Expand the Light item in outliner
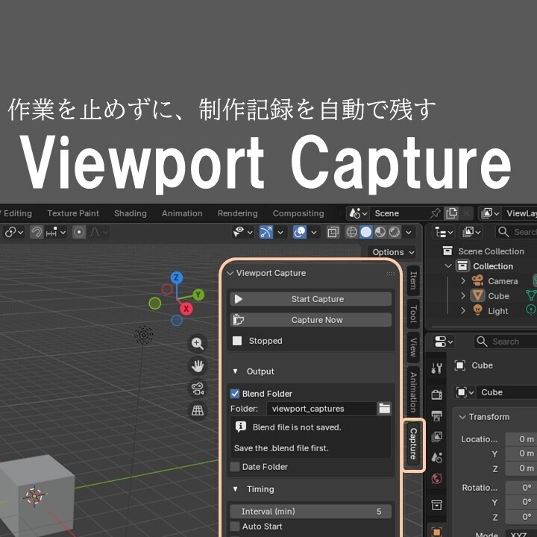 coord(463,310)
